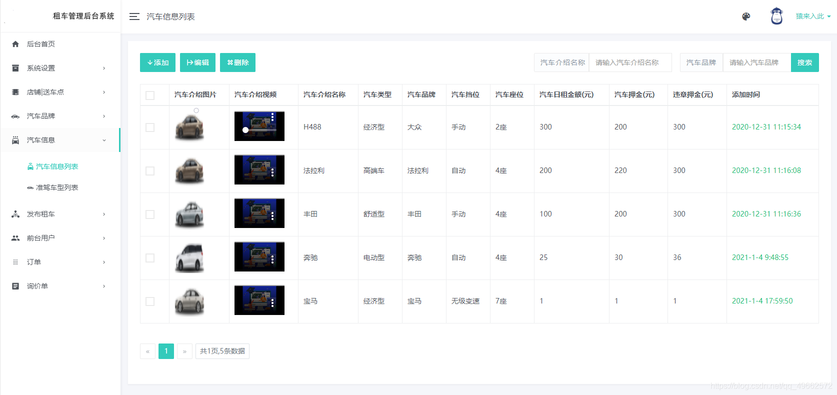Screen dimensions: 837x395
Task: Click timestamp 2020-12-31 11:15:34
Action: (766, 127)
